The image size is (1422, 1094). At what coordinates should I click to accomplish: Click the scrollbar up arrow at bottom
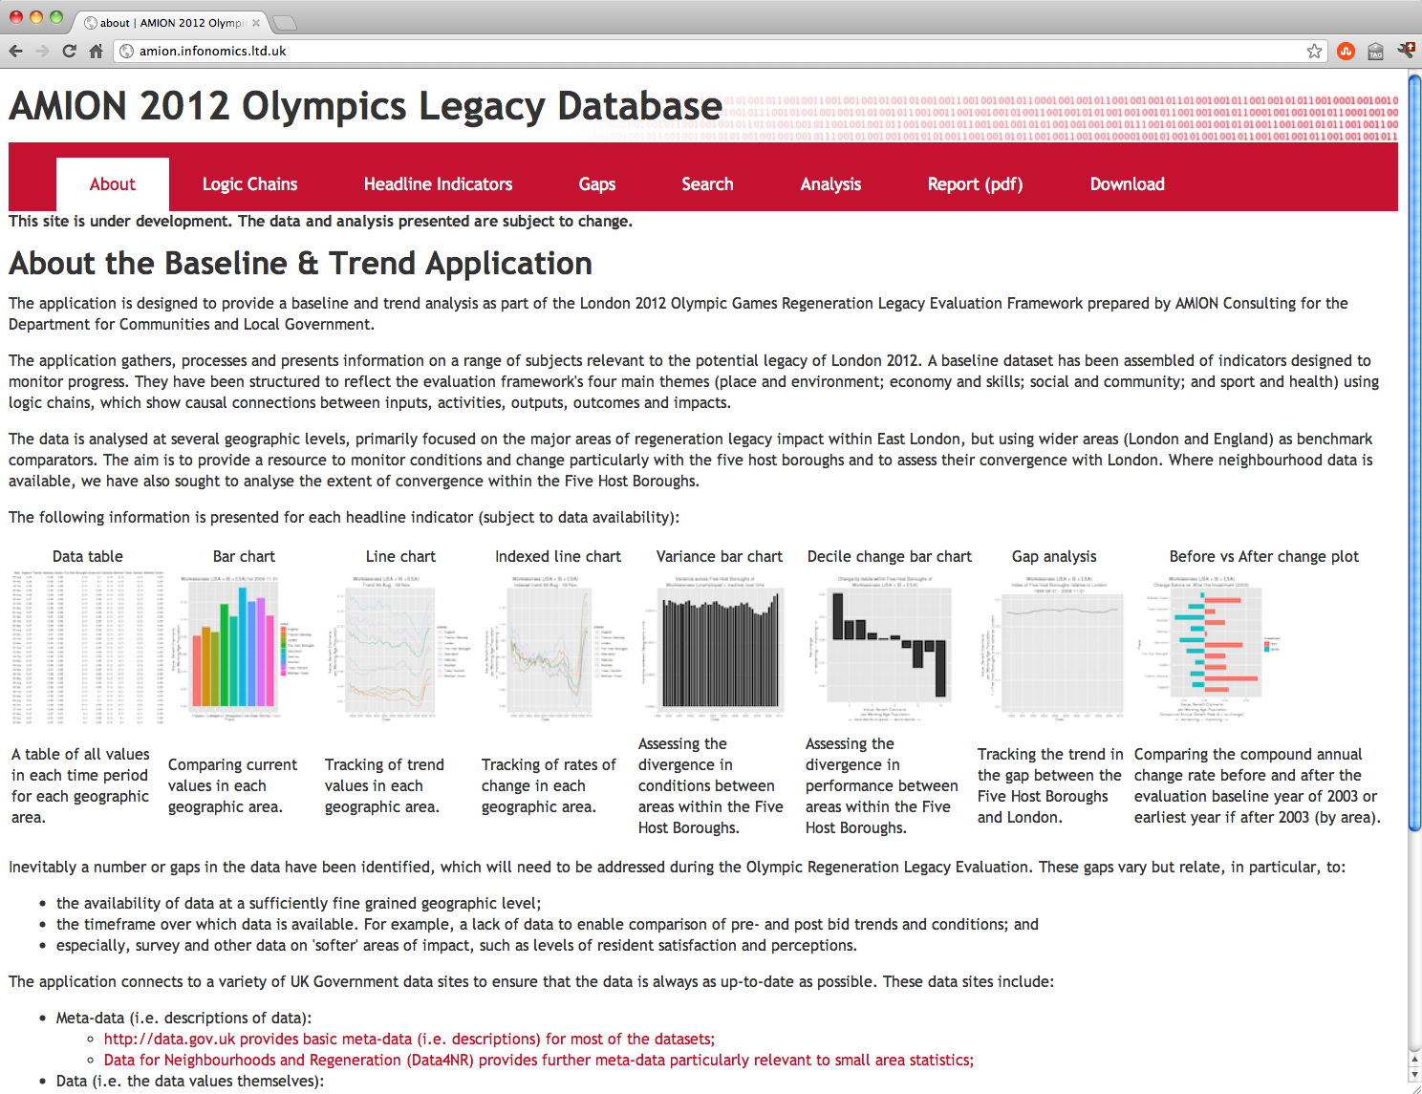pos(1414,1060)
